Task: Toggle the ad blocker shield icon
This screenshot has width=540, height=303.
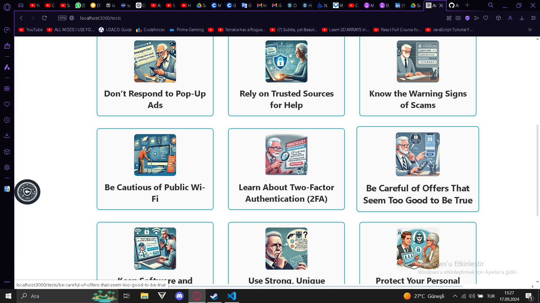Action: click(467, 18)
